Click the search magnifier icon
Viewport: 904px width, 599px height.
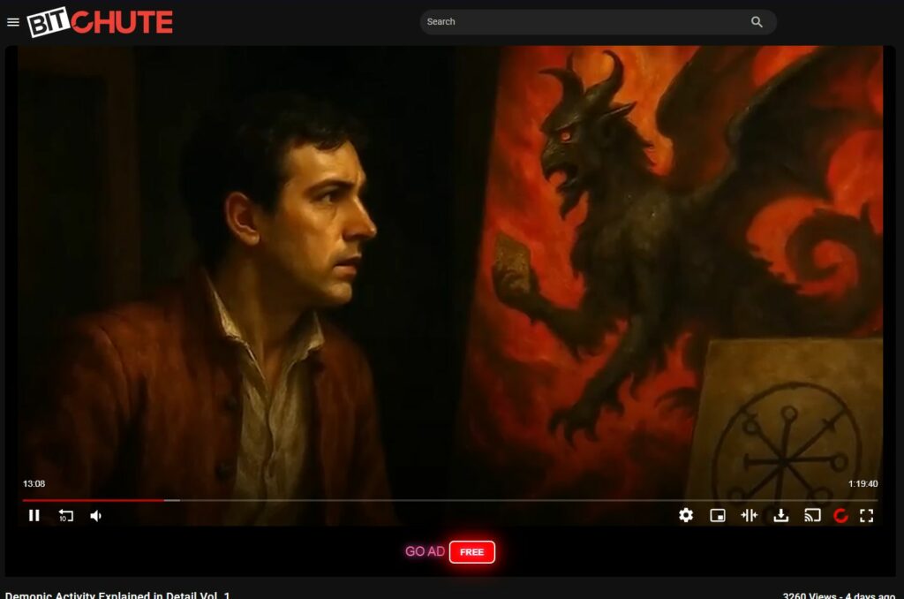(757, 22)
